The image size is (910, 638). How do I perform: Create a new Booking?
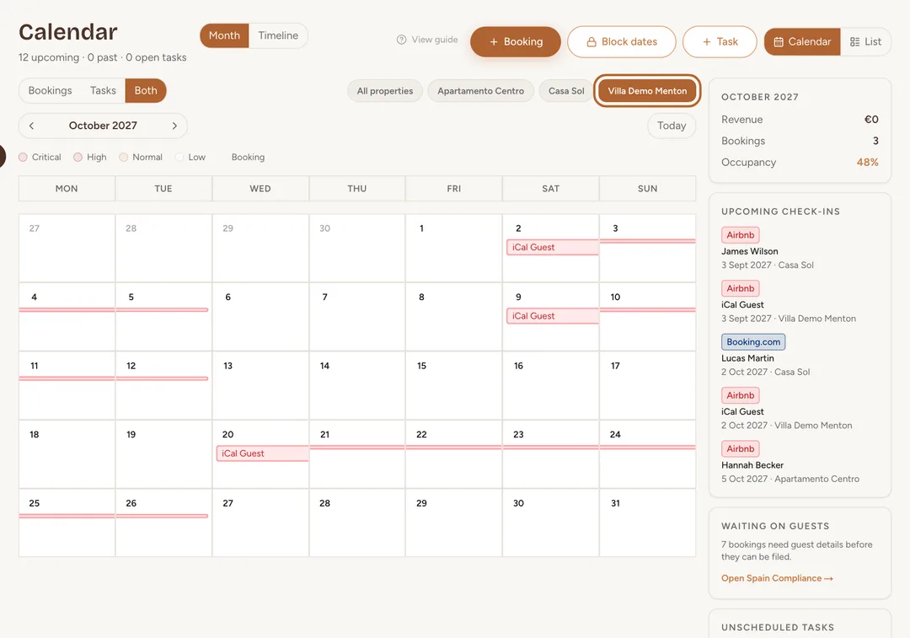pos(516,42)
